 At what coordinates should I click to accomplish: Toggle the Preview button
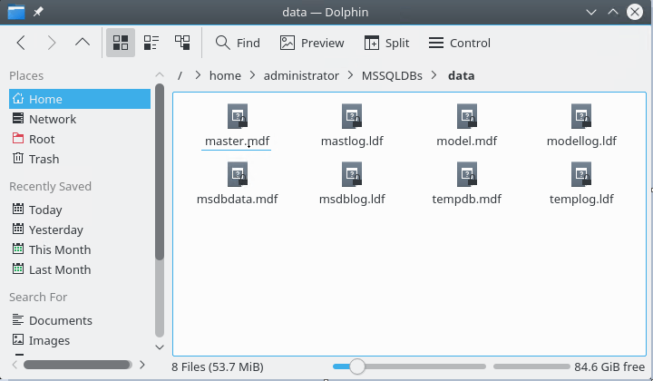pyautogui.click(x=312, y=43)
